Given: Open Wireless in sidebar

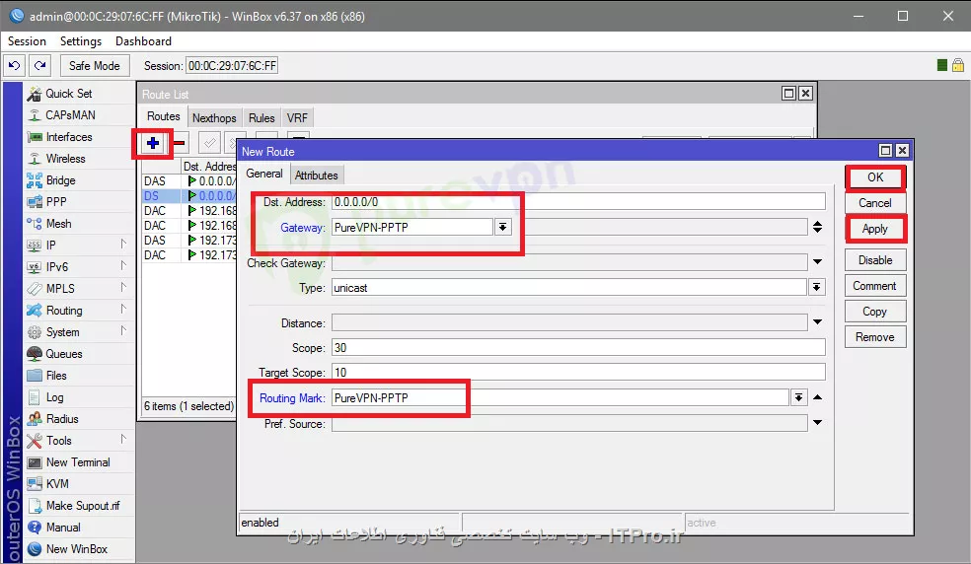Looking at the screenshot, I should coord(65,159).
